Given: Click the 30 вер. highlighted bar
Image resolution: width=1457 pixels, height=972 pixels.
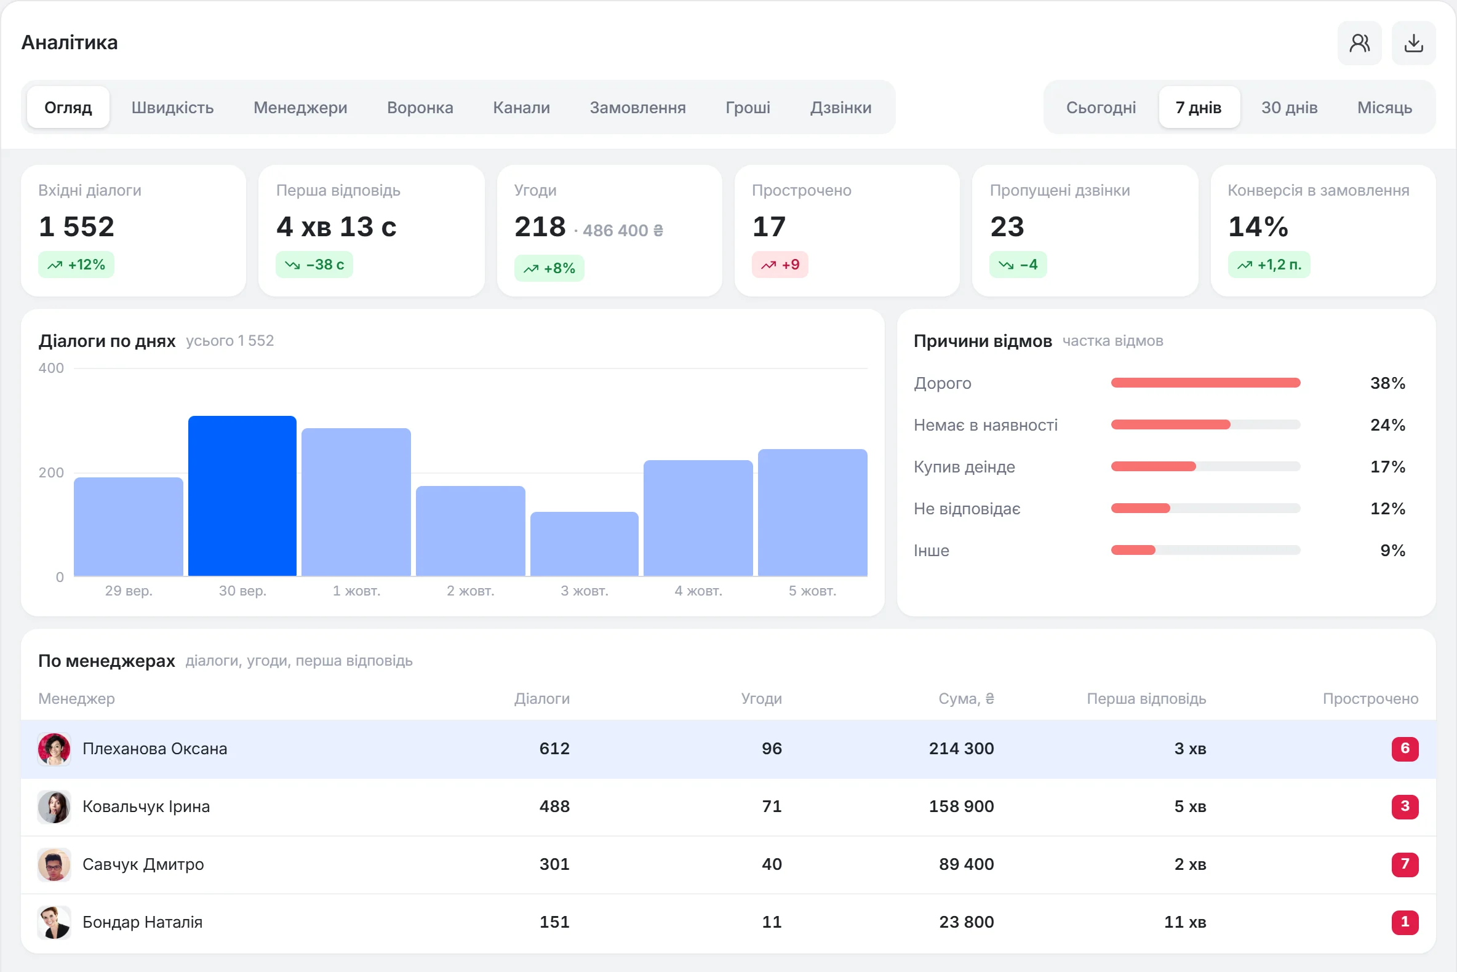Looking at the screenshot, I should [242, 496].
